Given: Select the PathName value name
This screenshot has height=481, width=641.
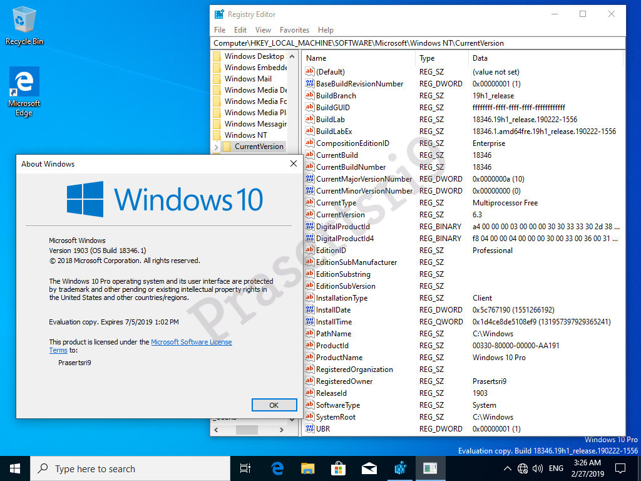Looking at the screenshot, I should tap(334, 333).
